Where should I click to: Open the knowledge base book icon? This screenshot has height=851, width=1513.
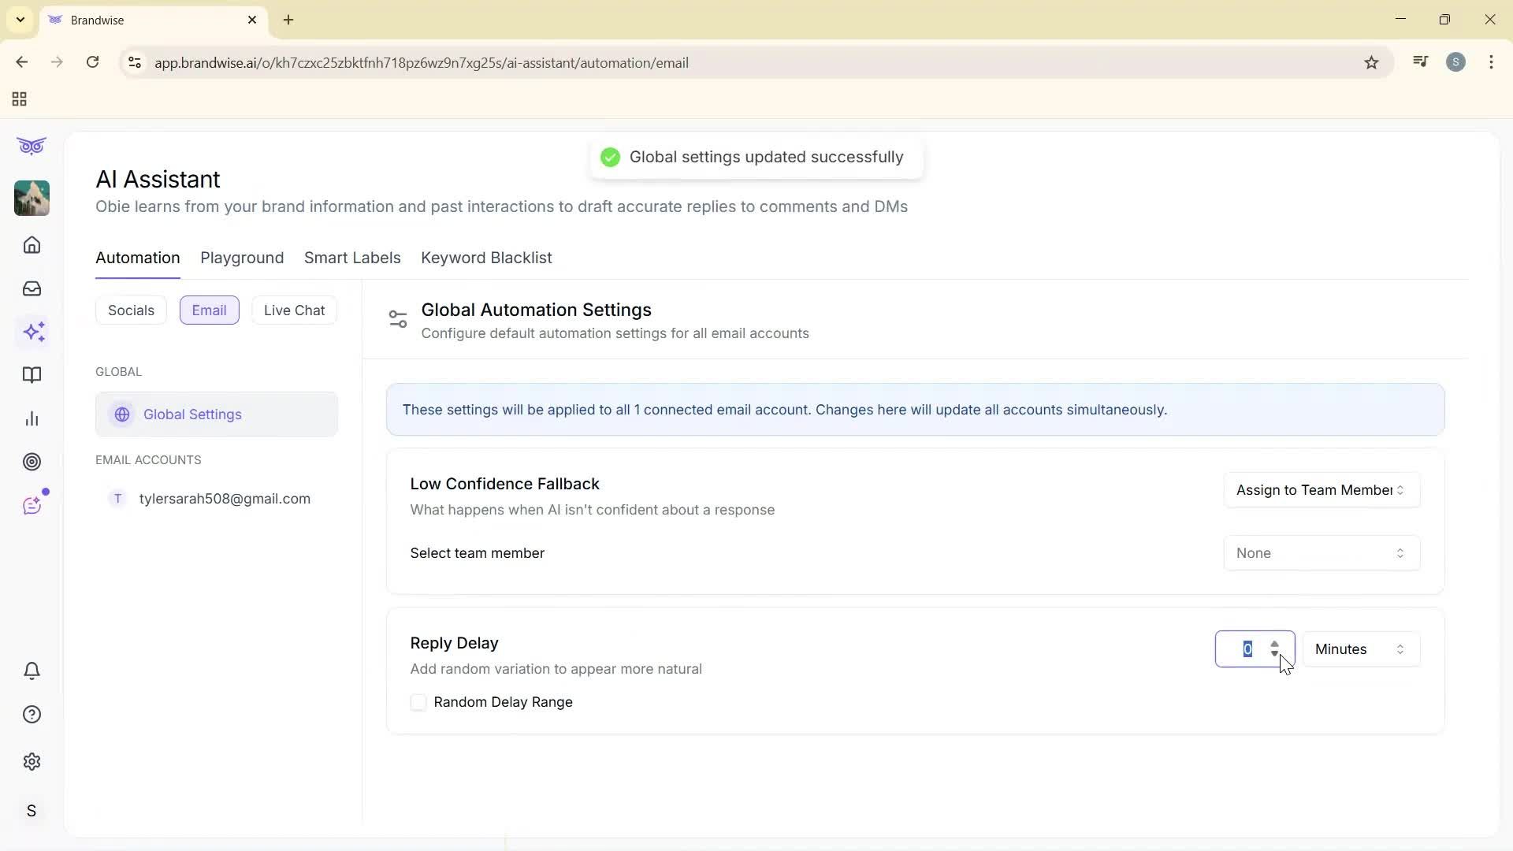[x=32, y=375]
